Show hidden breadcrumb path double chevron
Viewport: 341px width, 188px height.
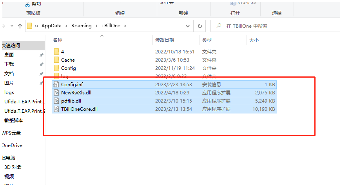click(36, 26)
